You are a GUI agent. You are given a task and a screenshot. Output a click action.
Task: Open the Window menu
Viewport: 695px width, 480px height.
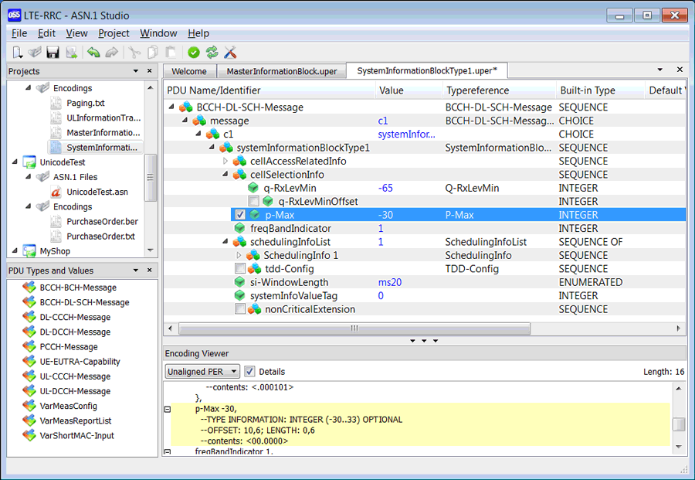point(158,33)
